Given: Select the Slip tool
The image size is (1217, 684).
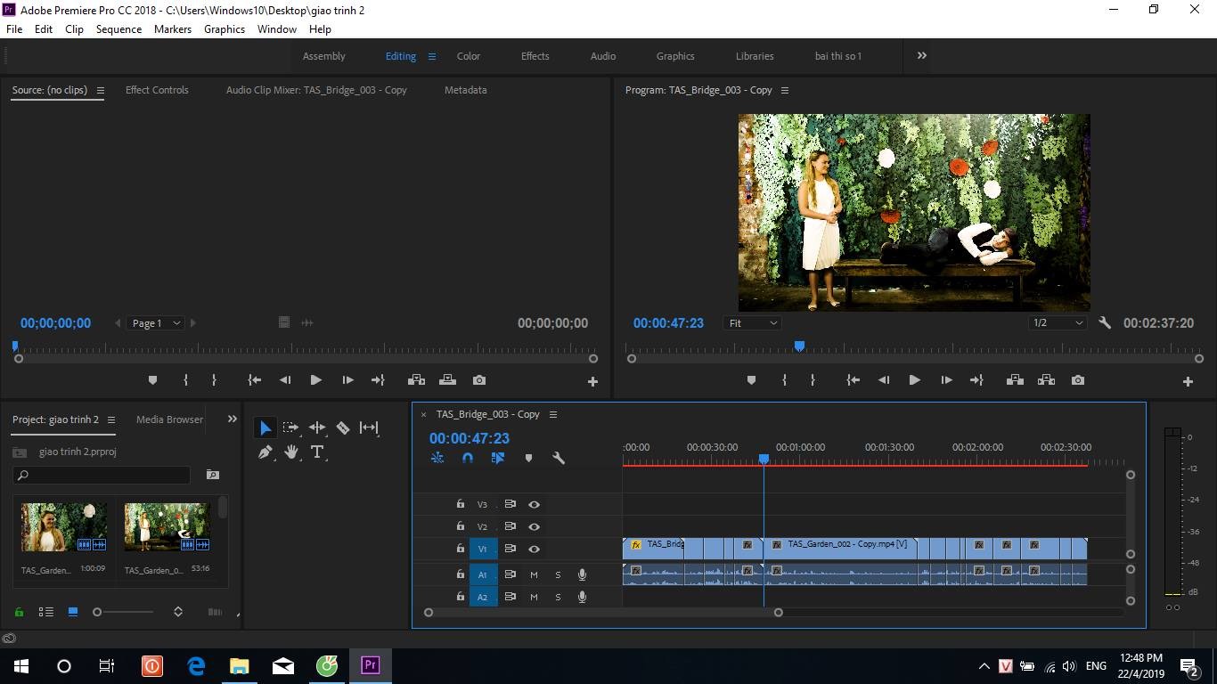Looking at the screenshot, I should (369, 427).
